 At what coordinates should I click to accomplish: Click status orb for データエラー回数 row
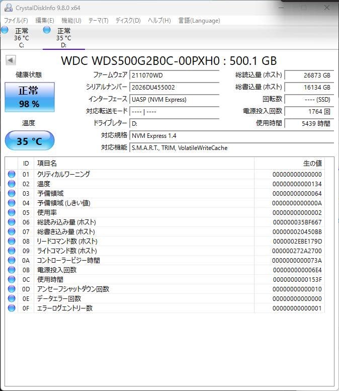[x=12, y=298]
